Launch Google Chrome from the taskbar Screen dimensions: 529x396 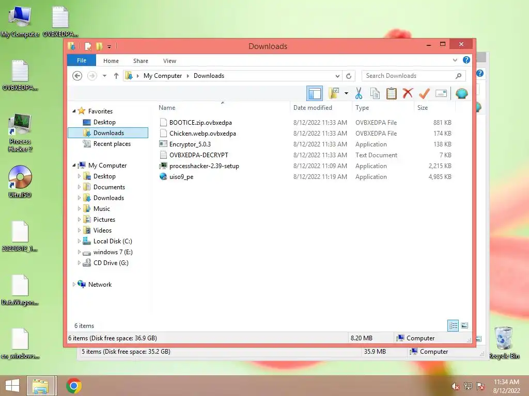tap(73, 386)
